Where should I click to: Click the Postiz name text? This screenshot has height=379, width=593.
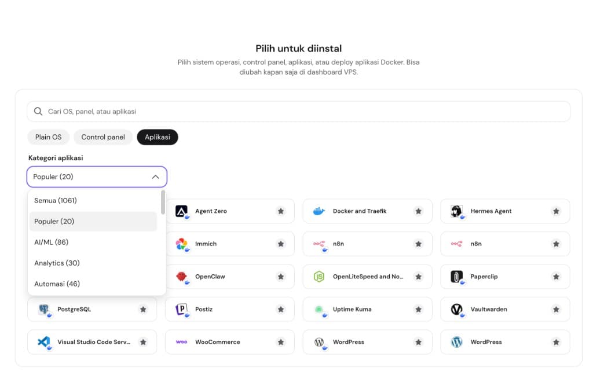tap(204, 310)
